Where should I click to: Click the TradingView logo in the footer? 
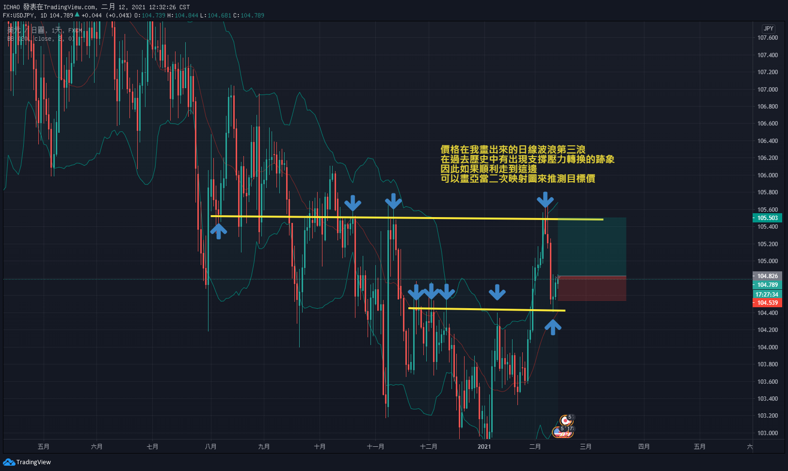[x=27, y=462]
